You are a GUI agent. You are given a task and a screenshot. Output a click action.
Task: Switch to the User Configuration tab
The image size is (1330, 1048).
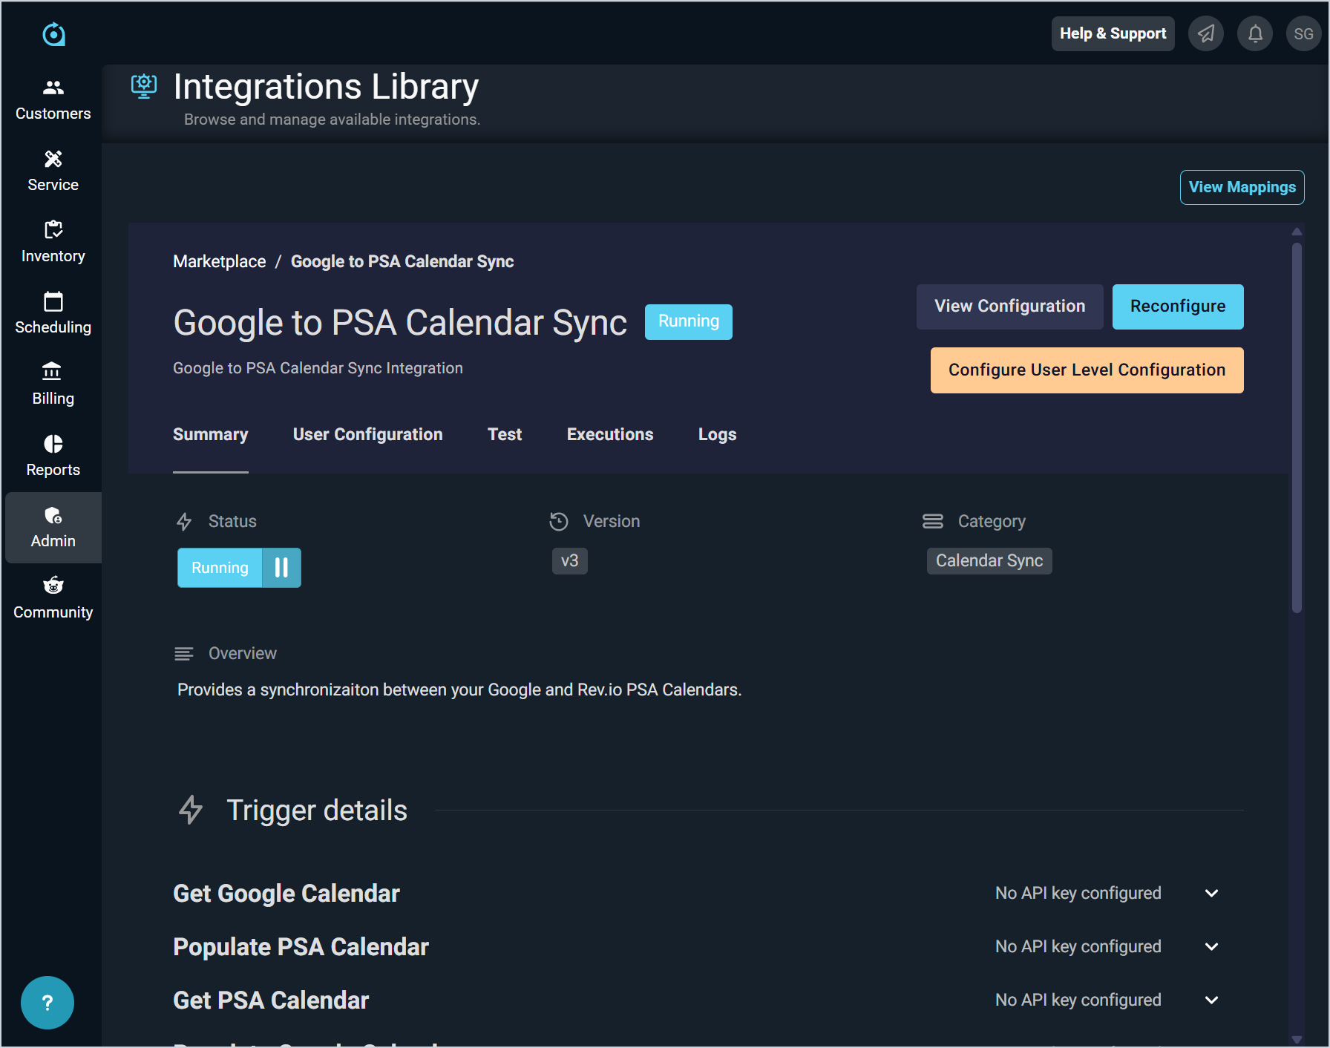[x=367, y=434]
